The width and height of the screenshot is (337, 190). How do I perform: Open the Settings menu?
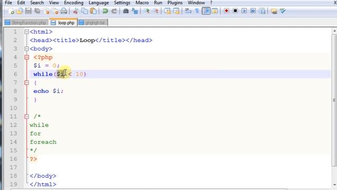pos(122,3)
